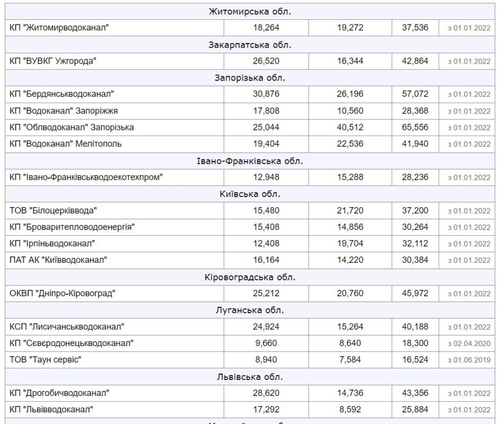Image resolution: width=503 pixels, height=424 pixels.
Task: Select the Кіровоградська обл. region header
Action: 250,277
